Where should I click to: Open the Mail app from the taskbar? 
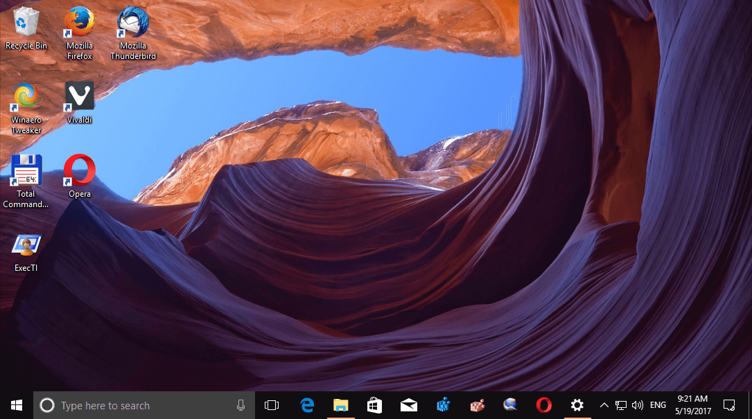pos(408,405)
